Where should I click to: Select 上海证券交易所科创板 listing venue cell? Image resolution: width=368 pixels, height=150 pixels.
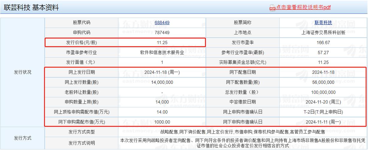click(323, 33)
